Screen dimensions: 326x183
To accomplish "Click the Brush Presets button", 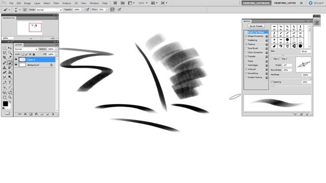I will pyautogui.click(x=256, y=26).
